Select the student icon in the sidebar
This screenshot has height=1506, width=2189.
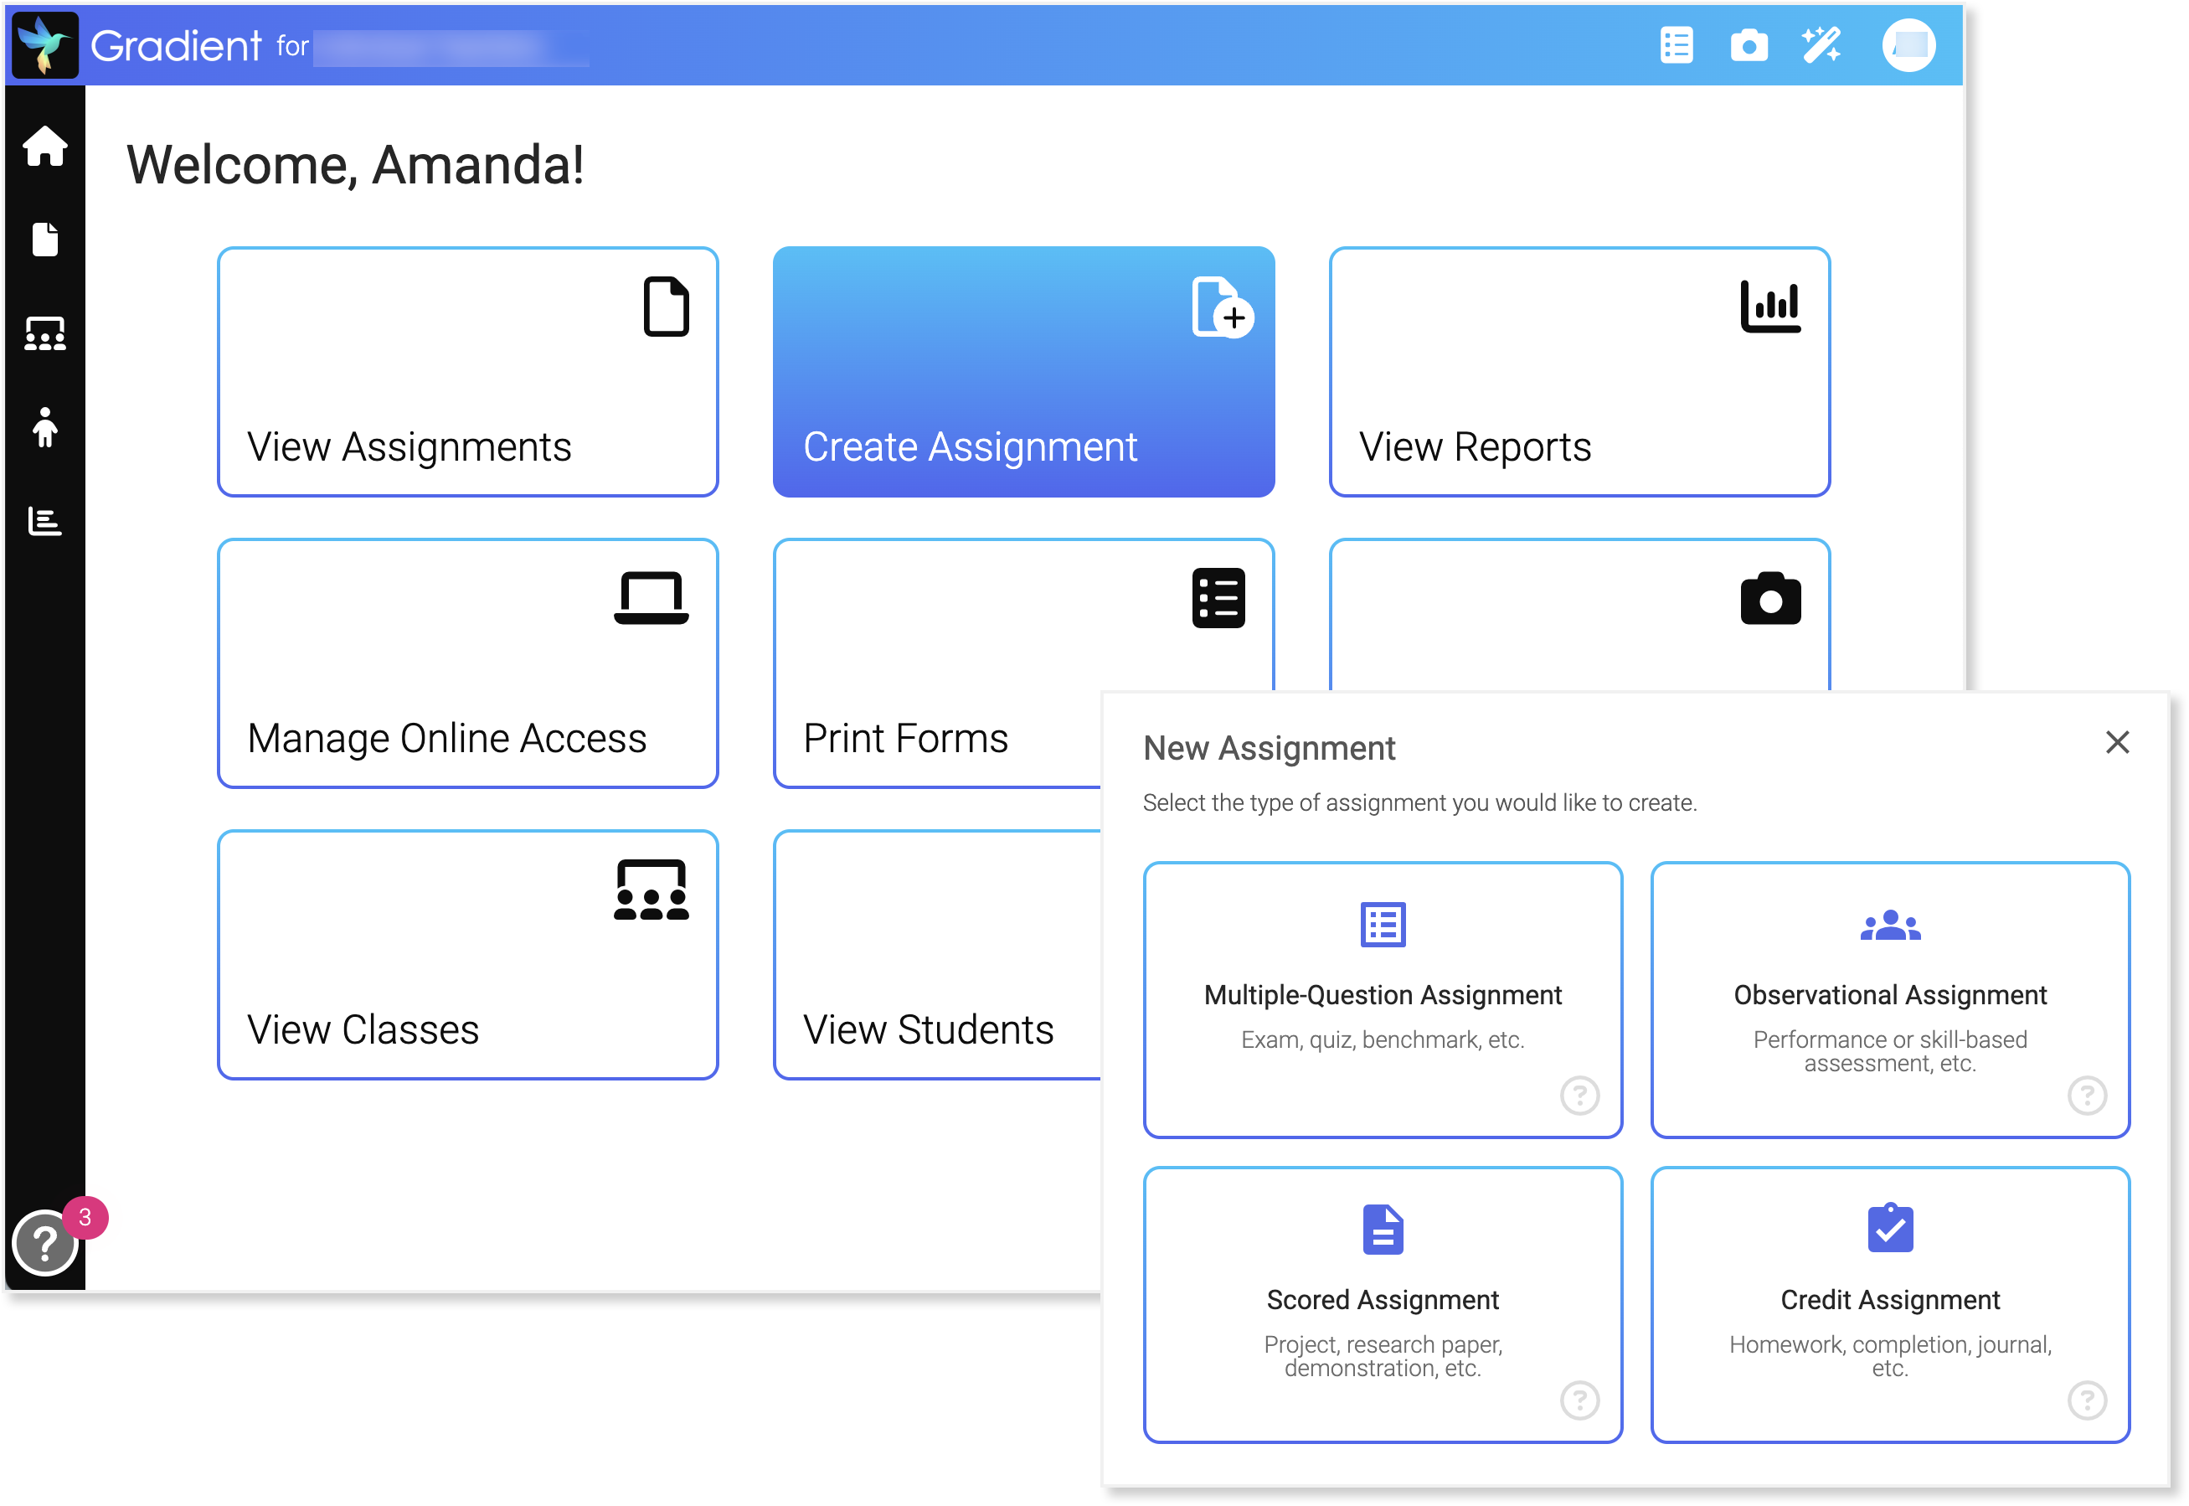click(44, 427)
